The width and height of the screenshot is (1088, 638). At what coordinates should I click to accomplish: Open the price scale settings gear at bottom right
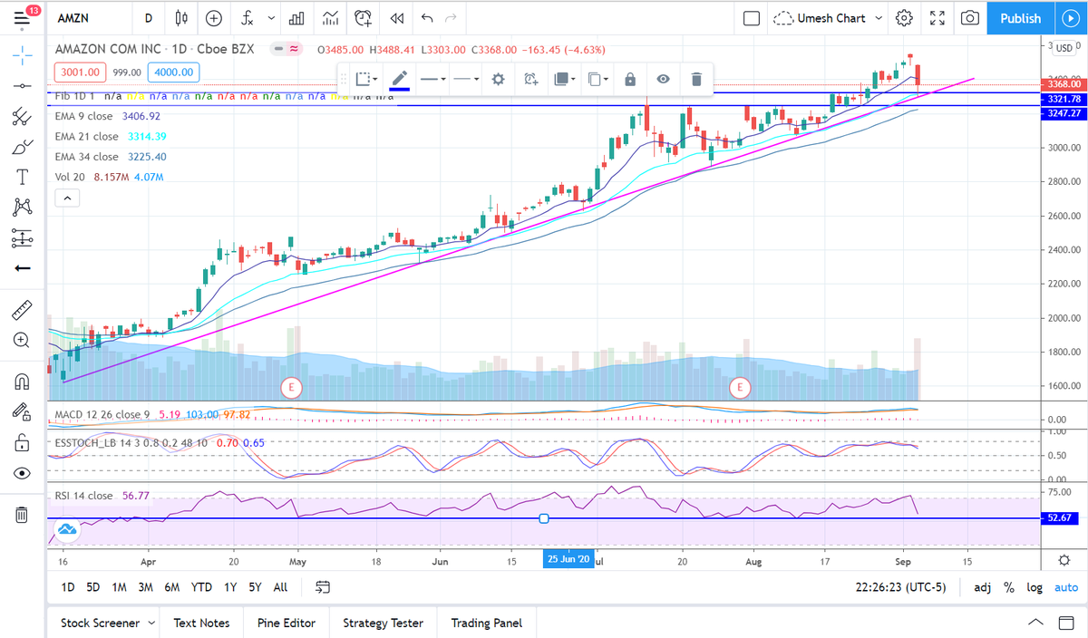(x=1065, y=560)
